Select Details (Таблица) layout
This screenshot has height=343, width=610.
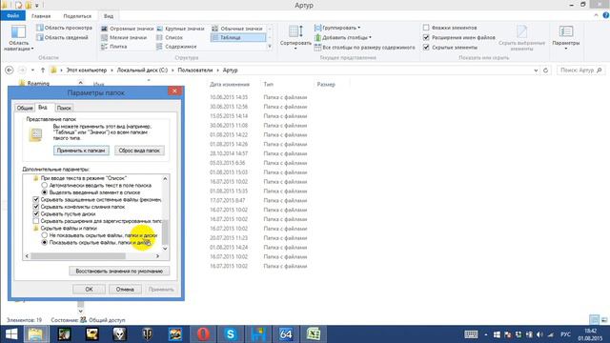pos(238,38)
